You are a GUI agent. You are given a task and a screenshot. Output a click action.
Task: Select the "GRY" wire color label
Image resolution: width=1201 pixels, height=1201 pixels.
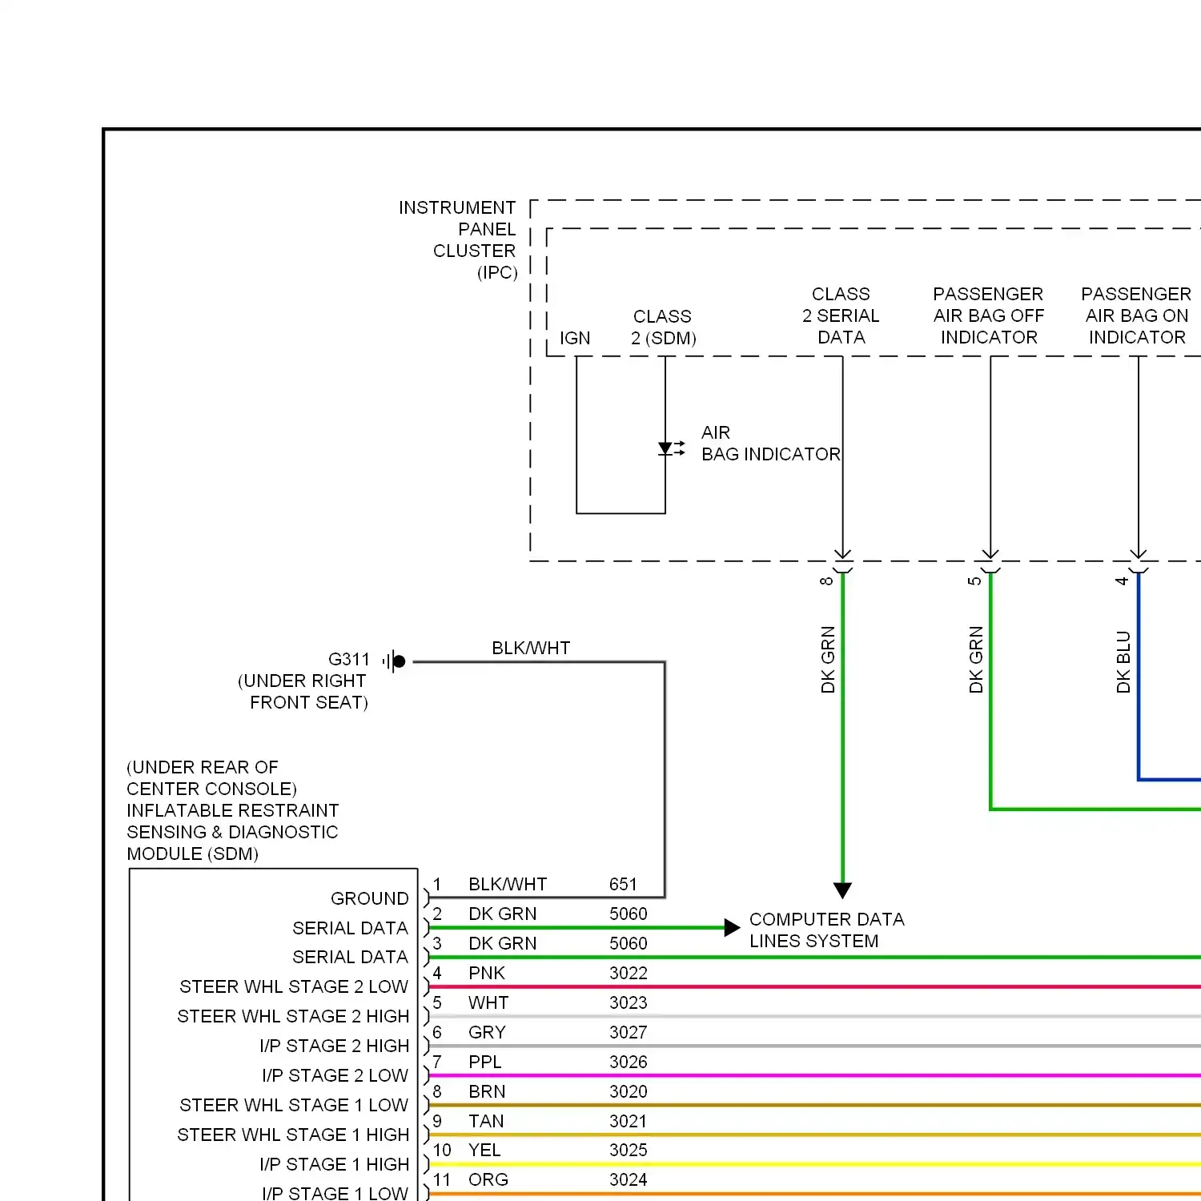click(x=487, y=1032)
